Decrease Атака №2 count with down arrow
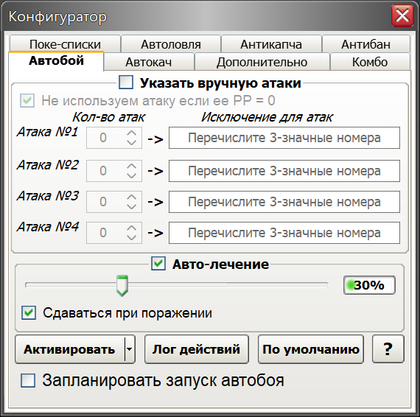This screenshot has height=417, width=420. (131, 175)
